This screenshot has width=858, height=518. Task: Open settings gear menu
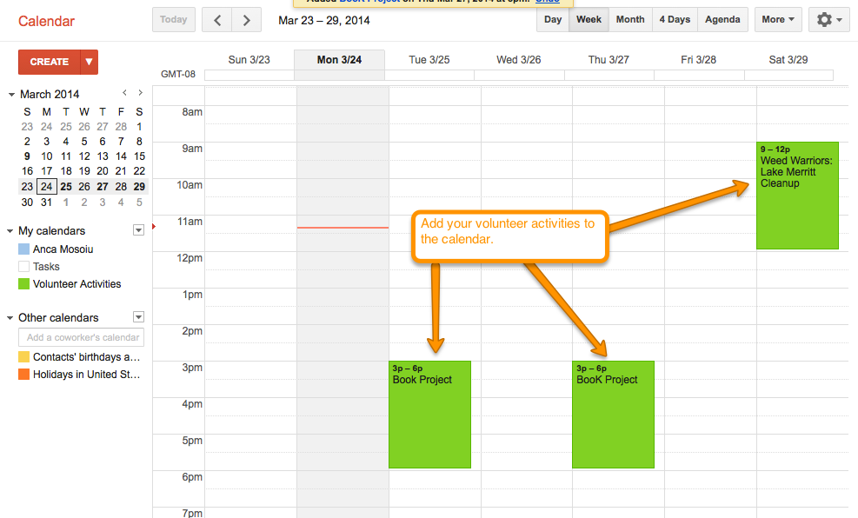click(829, 20)
